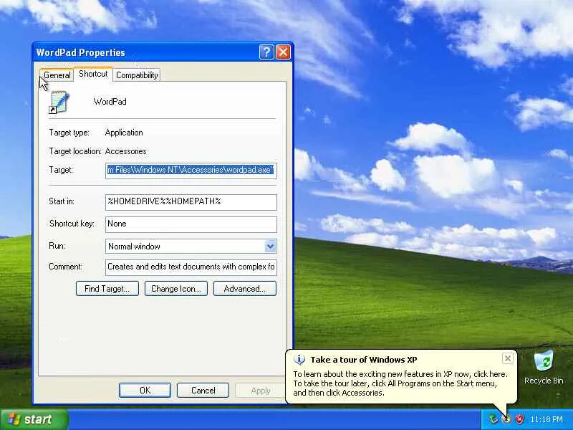Click the WordPad name label
This screenshot has width=573, height=430.
[110, 102]
